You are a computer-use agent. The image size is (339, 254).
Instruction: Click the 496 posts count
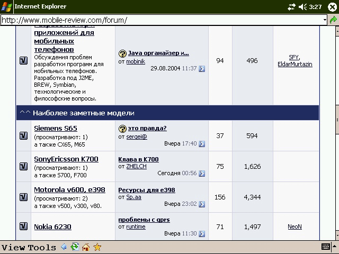[252, 61]
